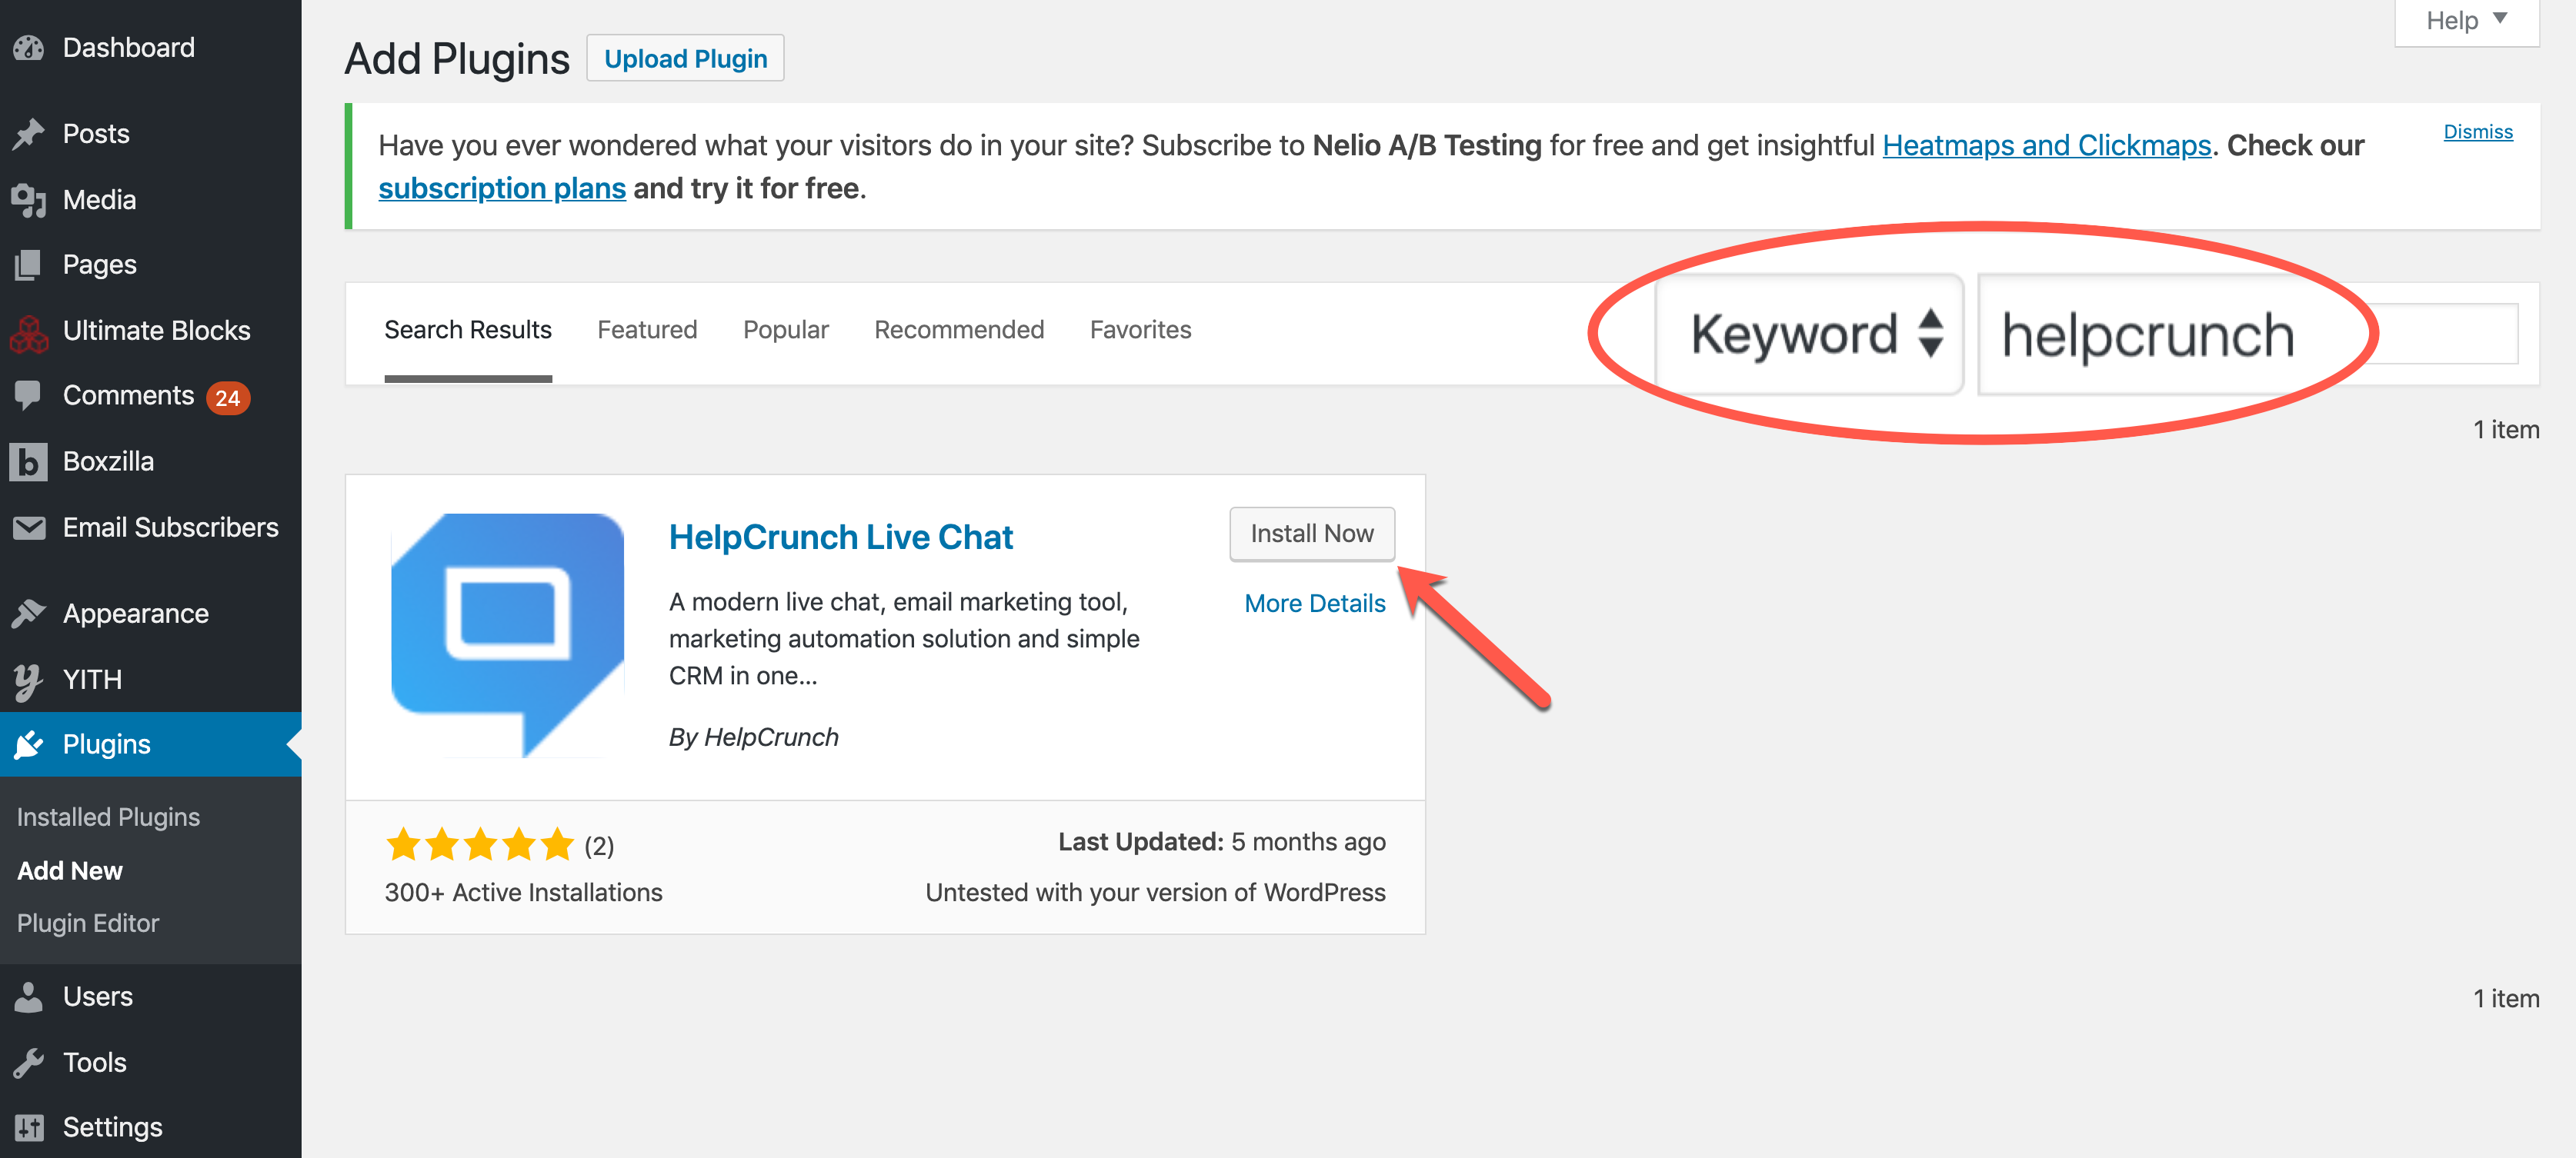Expand the Help dropdown tab

[2466, 21]
